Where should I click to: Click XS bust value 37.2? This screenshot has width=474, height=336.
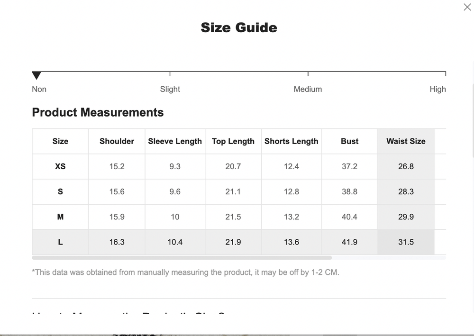click(349, 166)
